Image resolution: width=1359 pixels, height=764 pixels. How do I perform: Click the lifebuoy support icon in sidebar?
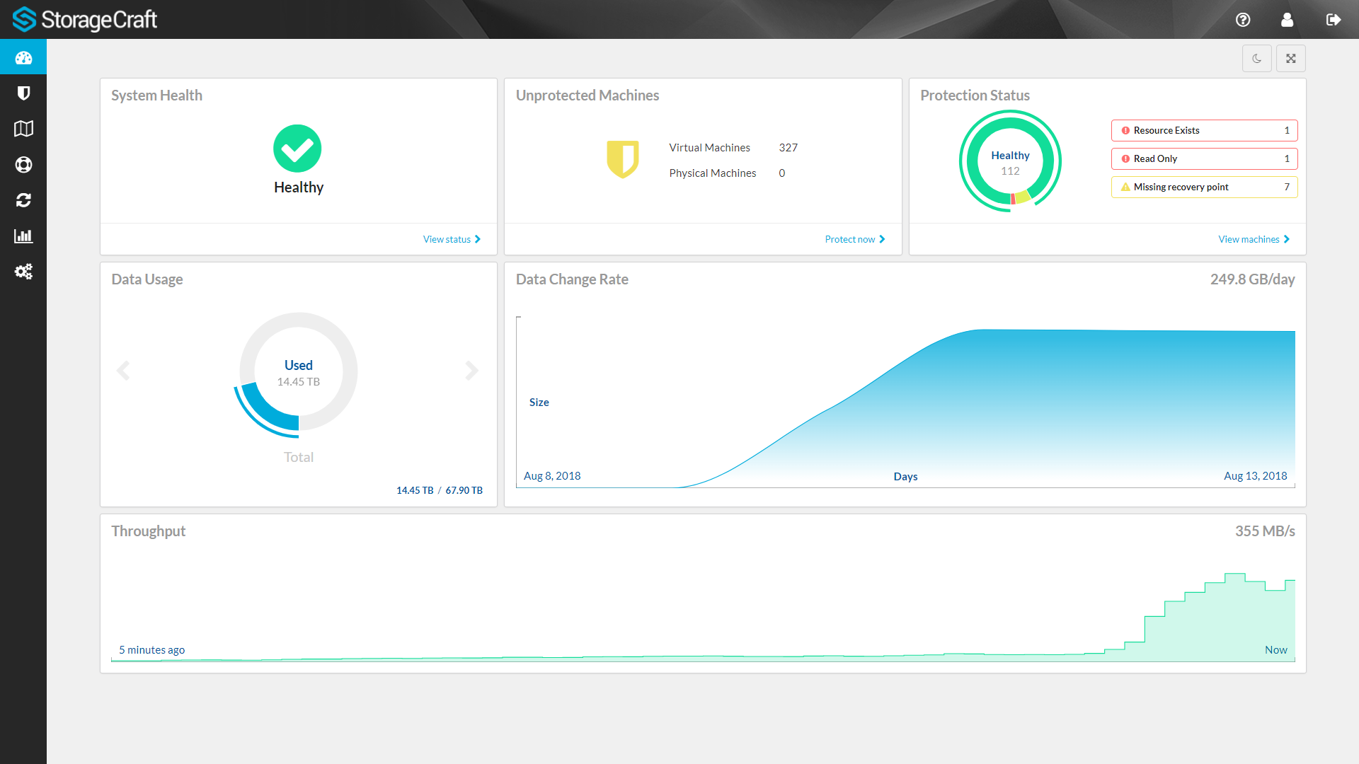pyautogui.click(x=23, y=164)
